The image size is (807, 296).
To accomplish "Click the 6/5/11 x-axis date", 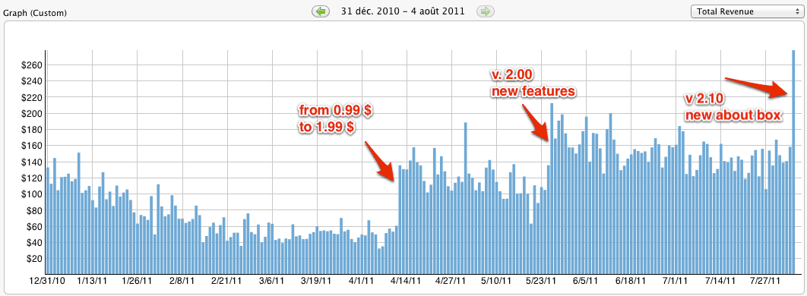I will [x=586, y=281].
